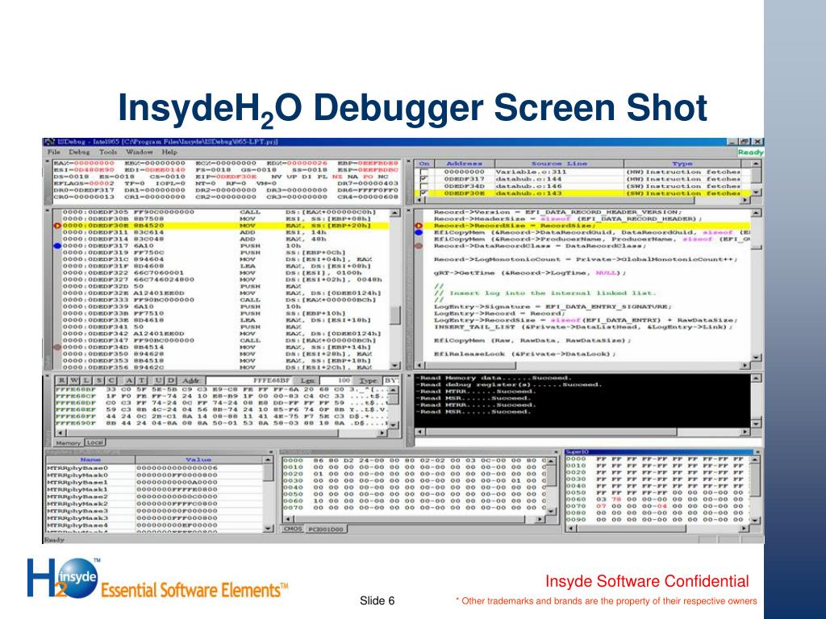Switch to the CMOS tab
Viewport: 826px width, 619px height.
click(292, 529)
